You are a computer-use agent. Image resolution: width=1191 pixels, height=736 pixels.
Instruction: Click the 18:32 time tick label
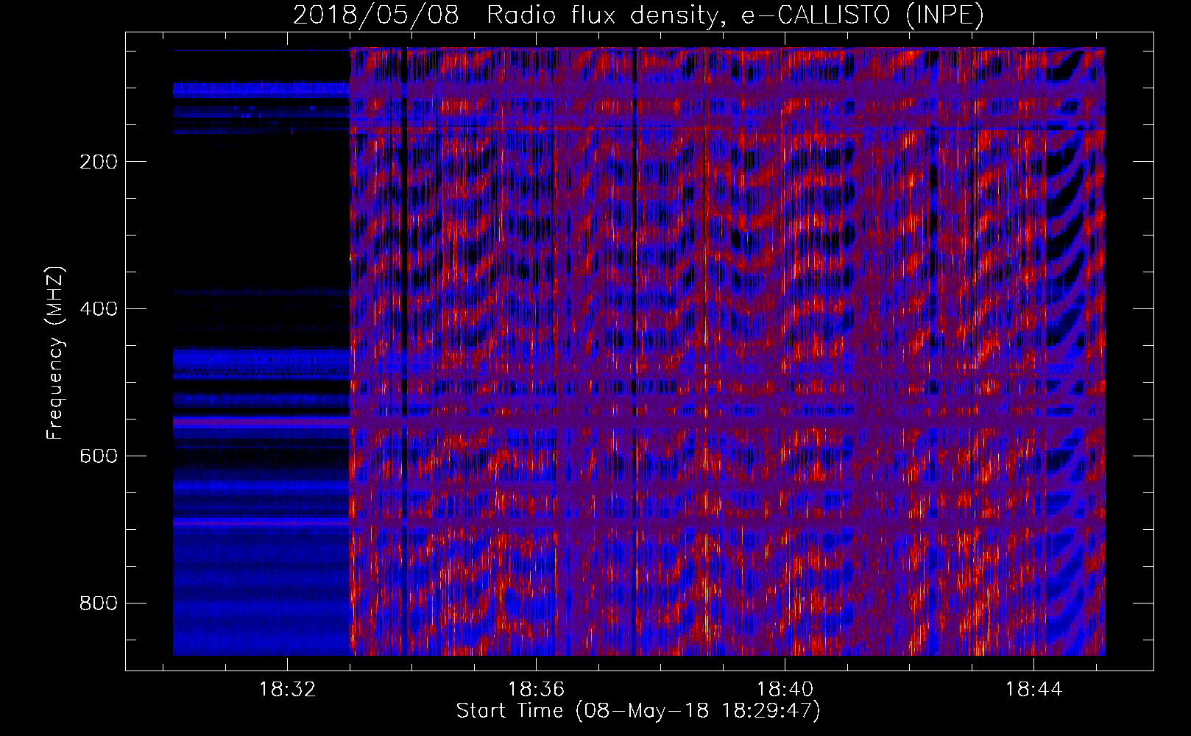pos(288,690)
